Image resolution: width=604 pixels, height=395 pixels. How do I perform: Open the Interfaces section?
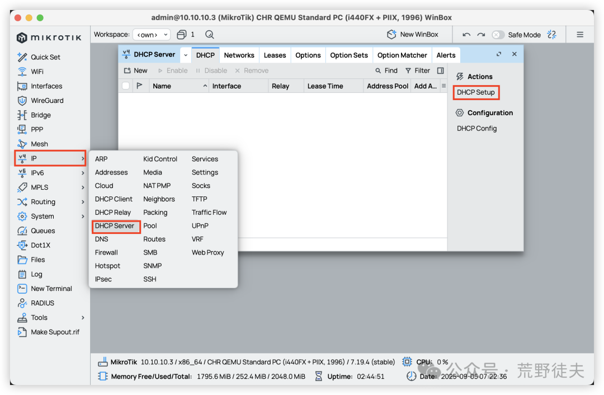coord(40,86)
